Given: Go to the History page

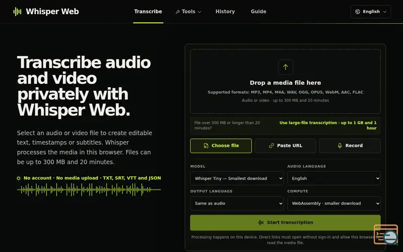Looking at the screenshot, I should [225, 12].
